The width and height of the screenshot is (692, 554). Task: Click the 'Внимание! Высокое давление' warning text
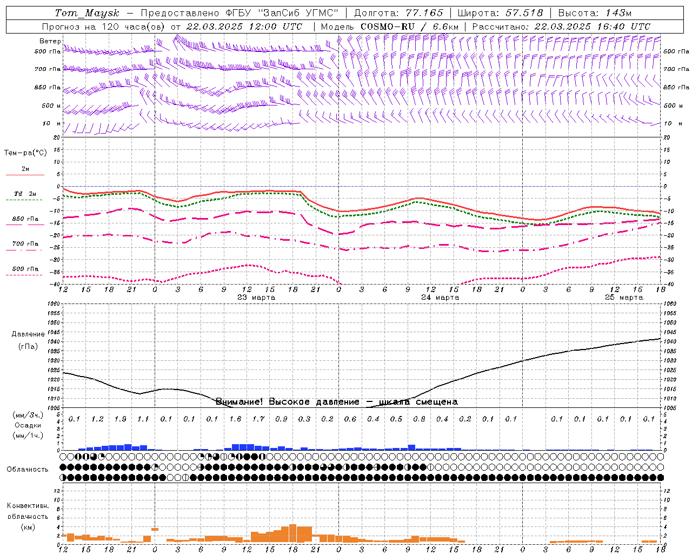click(x=287, y=401)
